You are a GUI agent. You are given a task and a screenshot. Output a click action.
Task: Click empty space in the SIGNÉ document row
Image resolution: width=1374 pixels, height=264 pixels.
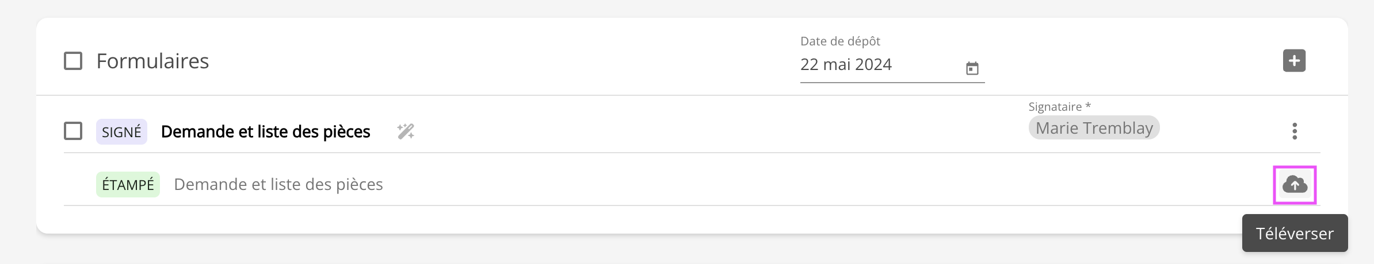coord(690,131)
